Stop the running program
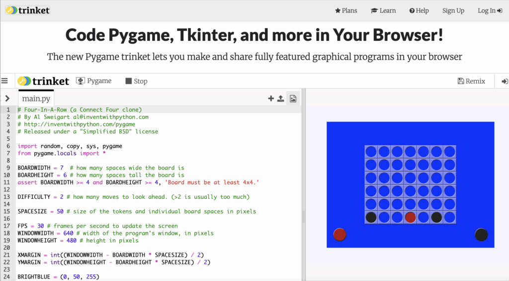Viewport: 509px width, 281px height. click(x=136, y=81)
